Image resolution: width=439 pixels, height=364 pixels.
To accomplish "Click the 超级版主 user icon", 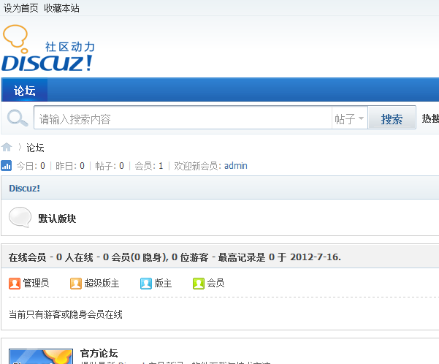I will click(76, 283).
